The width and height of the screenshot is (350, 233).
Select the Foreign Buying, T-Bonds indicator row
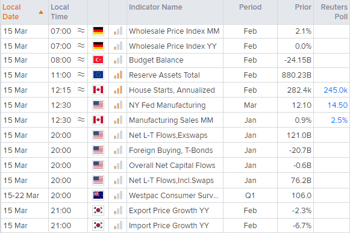175,150
